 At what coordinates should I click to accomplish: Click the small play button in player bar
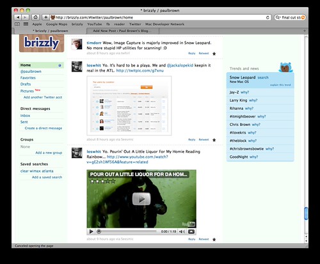click(x=92, y=231)
